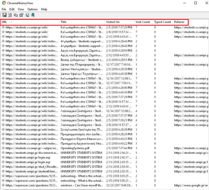Click the ChromeHistoryView title bar app icon
209x190 pixels.
tap(4, 3)
